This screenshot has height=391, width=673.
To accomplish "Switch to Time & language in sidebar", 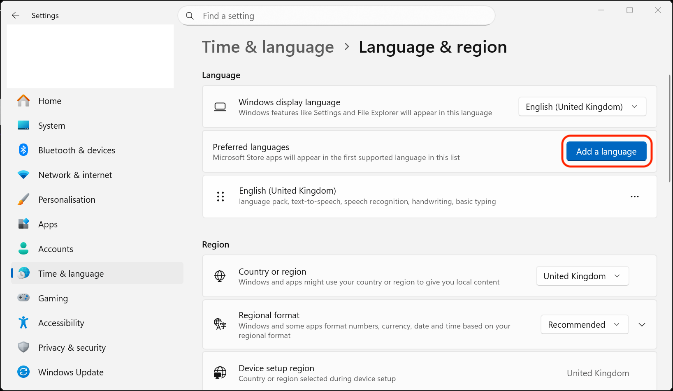I will (71, 273).
